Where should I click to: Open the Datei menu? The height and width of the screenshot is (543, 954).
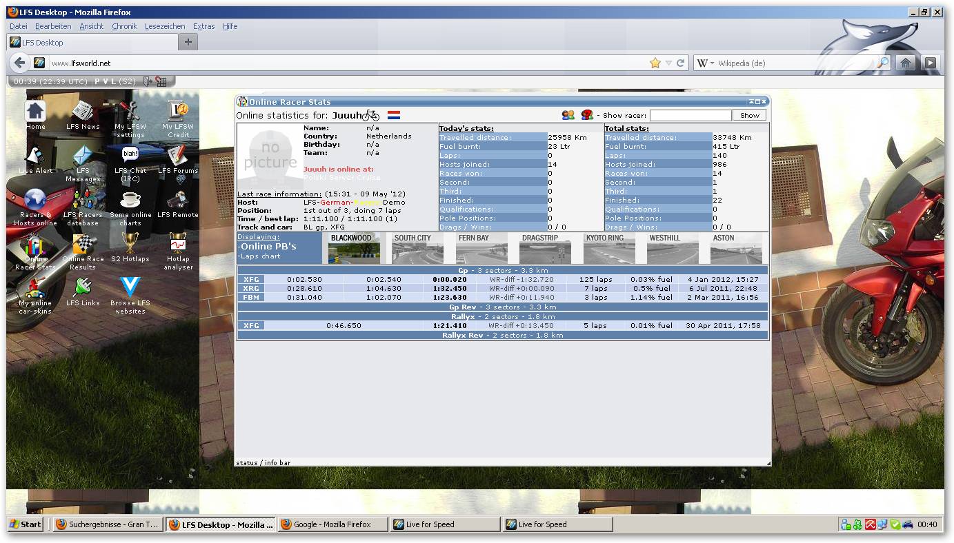(x=19, y=26)
